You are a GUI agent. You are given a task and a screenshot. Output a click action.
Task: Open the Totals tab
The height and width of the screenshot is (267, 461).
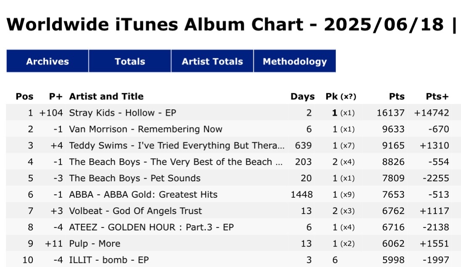tap(130, 61)
